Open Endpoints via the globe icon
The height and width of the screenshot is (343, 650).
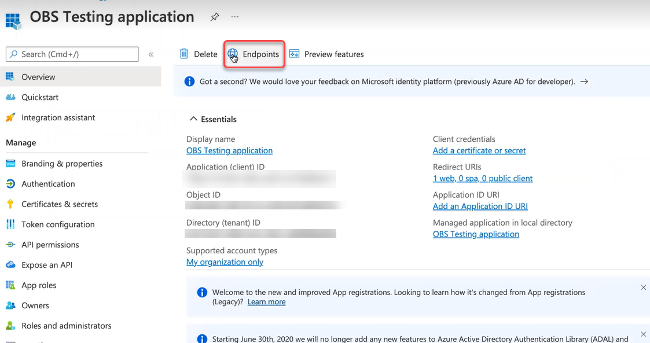pos(233,54)
